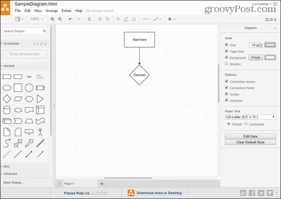Select the curved S-arrow connector shape
This screenshot has height=199, width=281.
tap(7, 143)
